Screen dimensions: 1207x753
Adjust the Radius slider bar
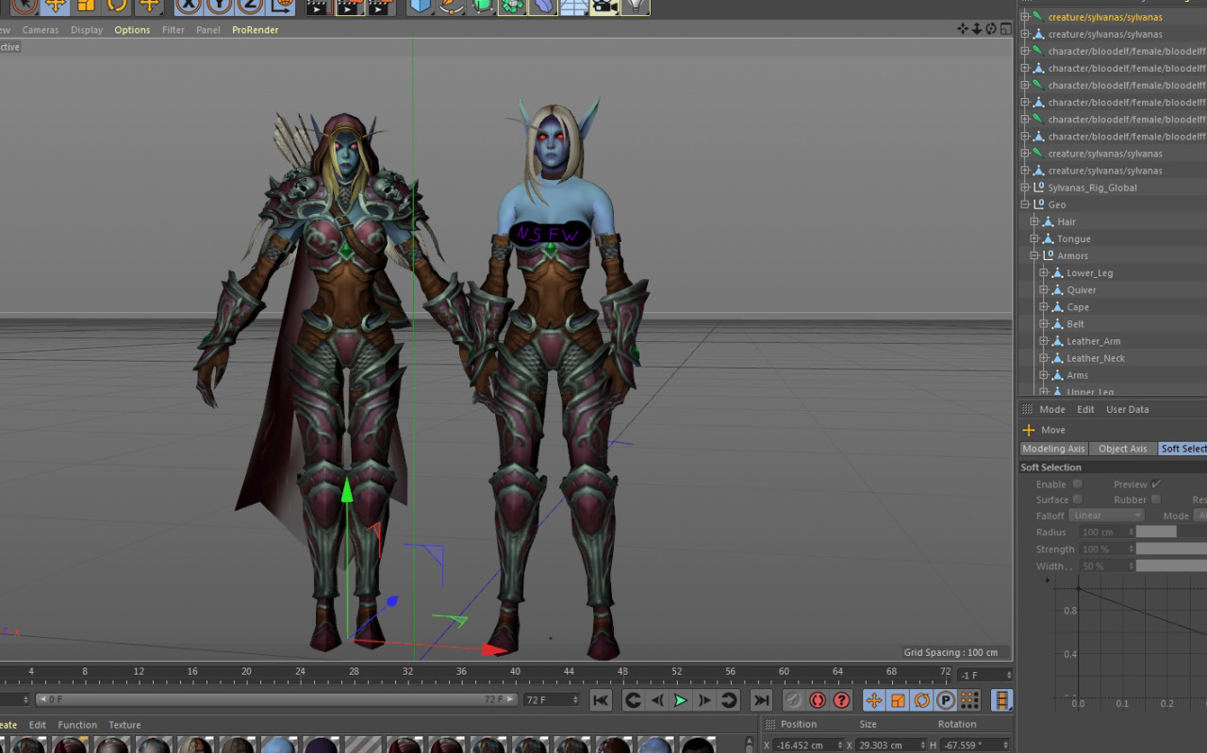tap(1171, 532)
